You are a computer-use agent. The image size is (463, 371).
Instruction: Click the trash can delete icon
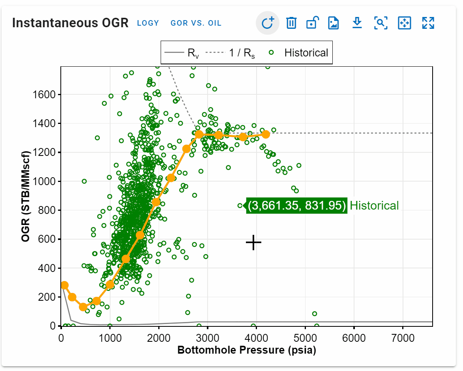coord(291,23)
